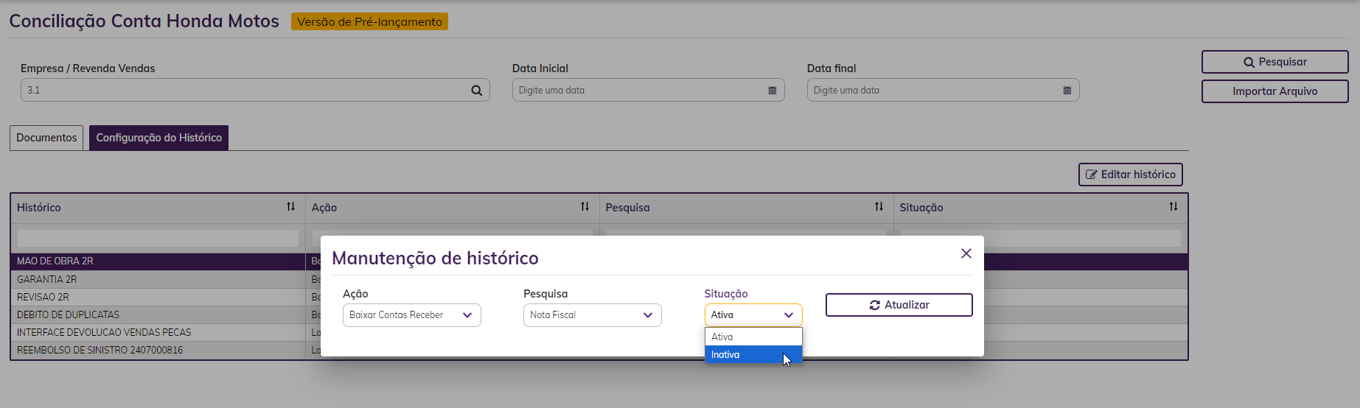Open the Data final calendar picker

point(1067,91)
